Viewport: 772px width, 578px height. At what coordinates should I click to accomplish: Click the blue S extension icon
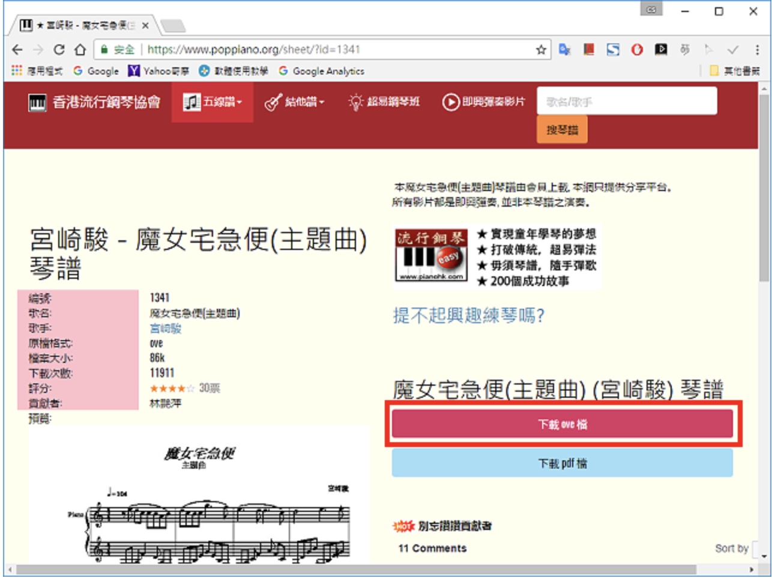click(x=613, y=49)
